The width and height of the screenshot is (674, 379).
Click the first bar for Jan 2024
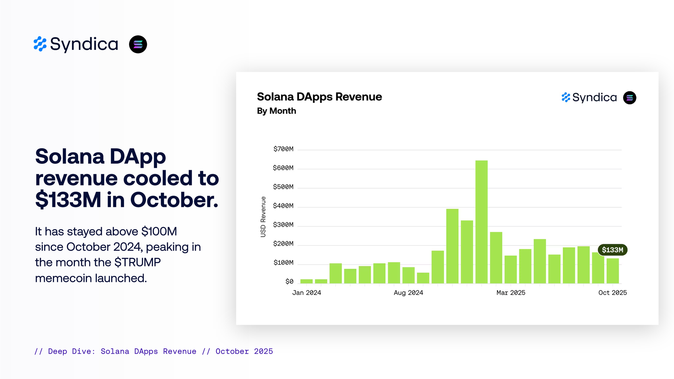[306, 281]
